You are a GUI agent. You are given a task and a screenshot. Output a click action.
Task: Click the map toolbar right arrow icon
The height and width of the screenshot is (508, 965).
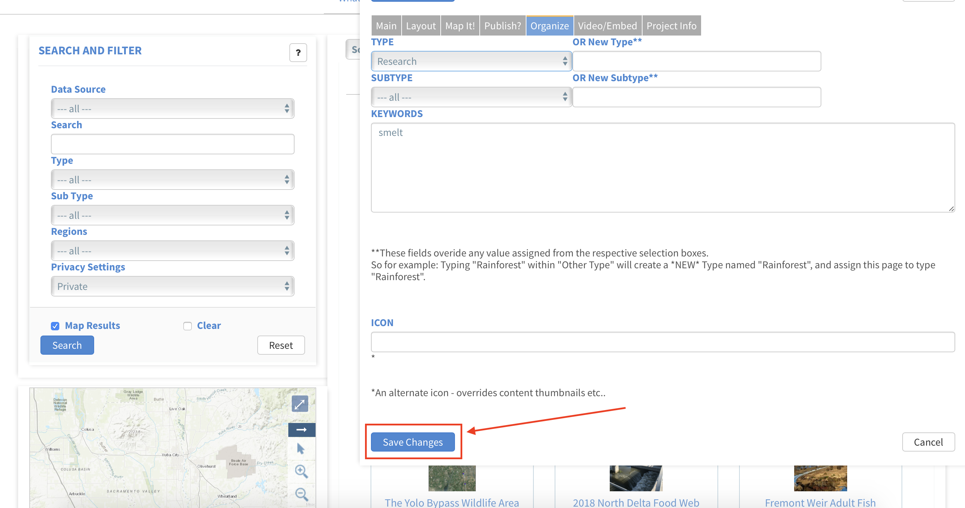point(301,429)
